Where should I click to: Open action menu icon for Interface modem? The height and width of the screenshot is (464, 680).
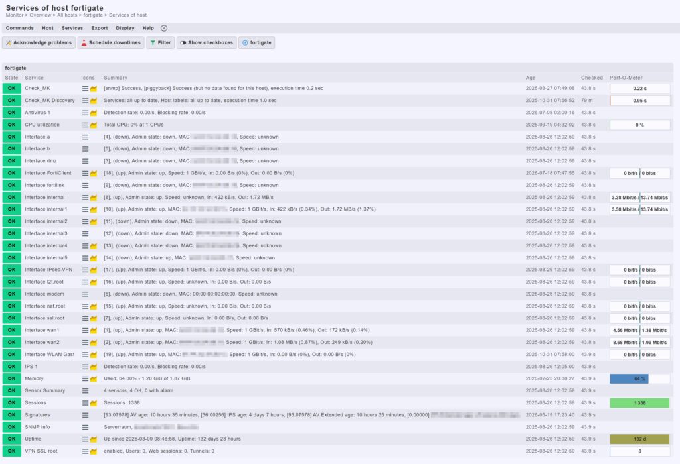pos(86,294)
